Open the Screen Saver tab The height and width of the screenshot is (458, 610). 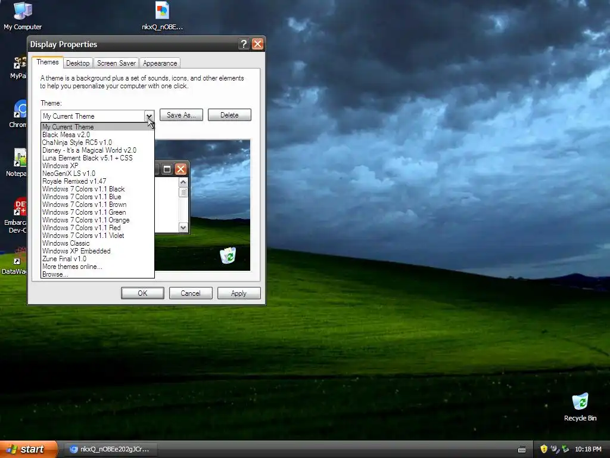[116, 63]
